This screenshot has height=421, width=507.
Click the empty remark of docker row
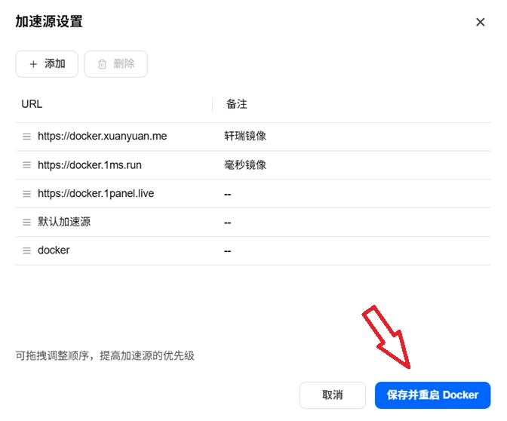(228, 251)
